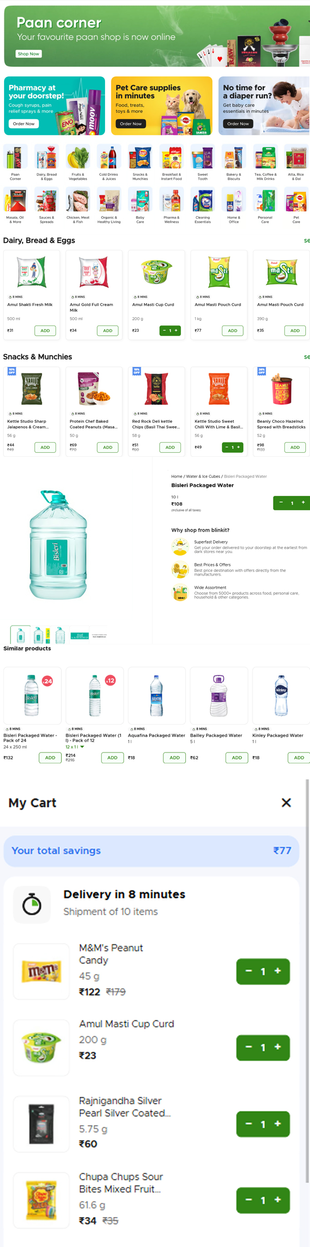Increase Rajnigandha Silver Pearl quantity
This screenshot has height=1247, width=310.
(278, 1123)
